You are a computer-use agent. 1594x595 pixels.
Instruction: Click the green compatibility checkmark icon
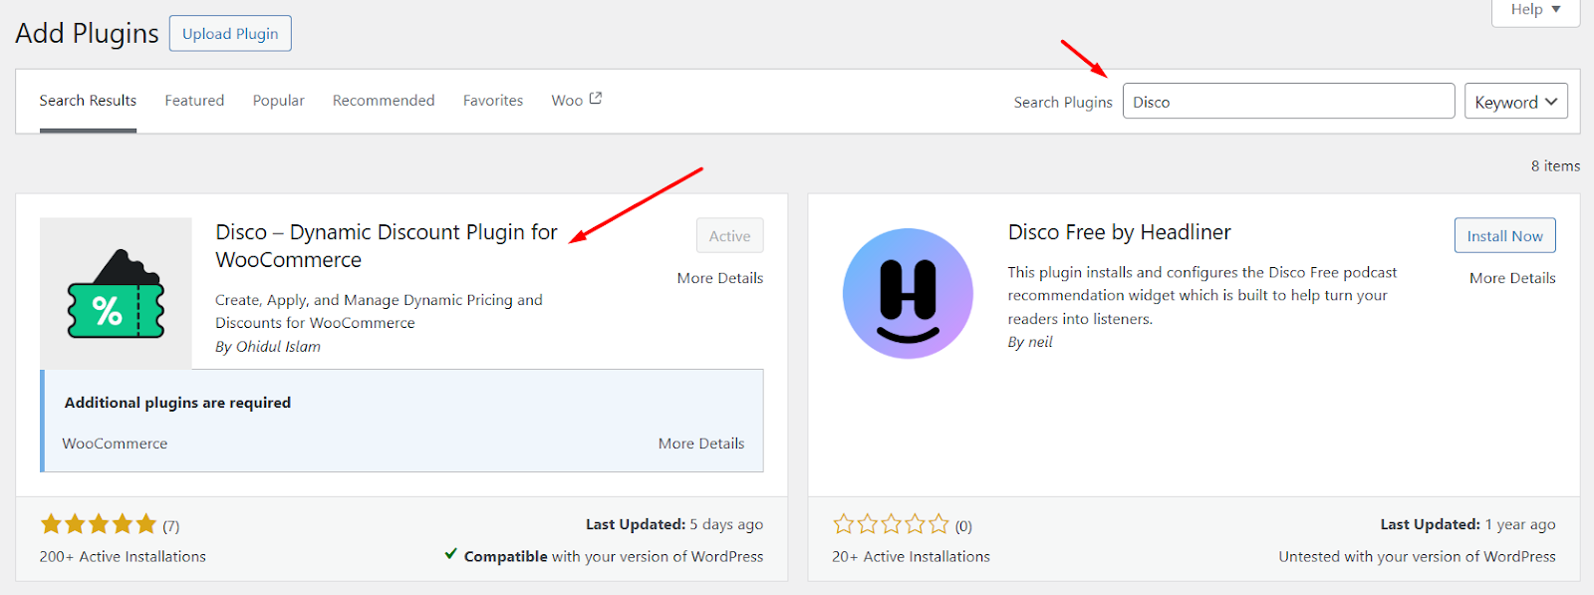[x=451, y=554]
